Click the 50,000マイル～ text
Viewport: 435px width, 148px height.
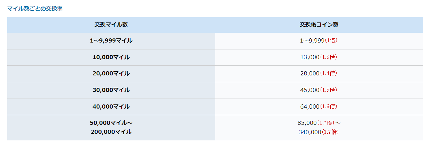click(111, 123)
